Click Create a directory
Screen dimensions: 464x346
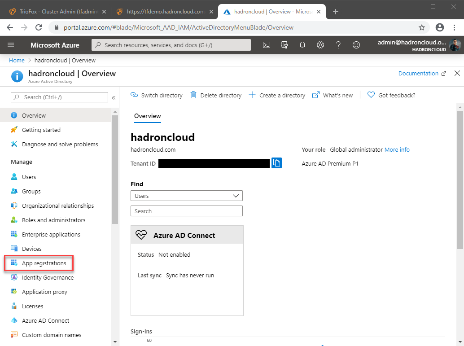tap(277, 95)
